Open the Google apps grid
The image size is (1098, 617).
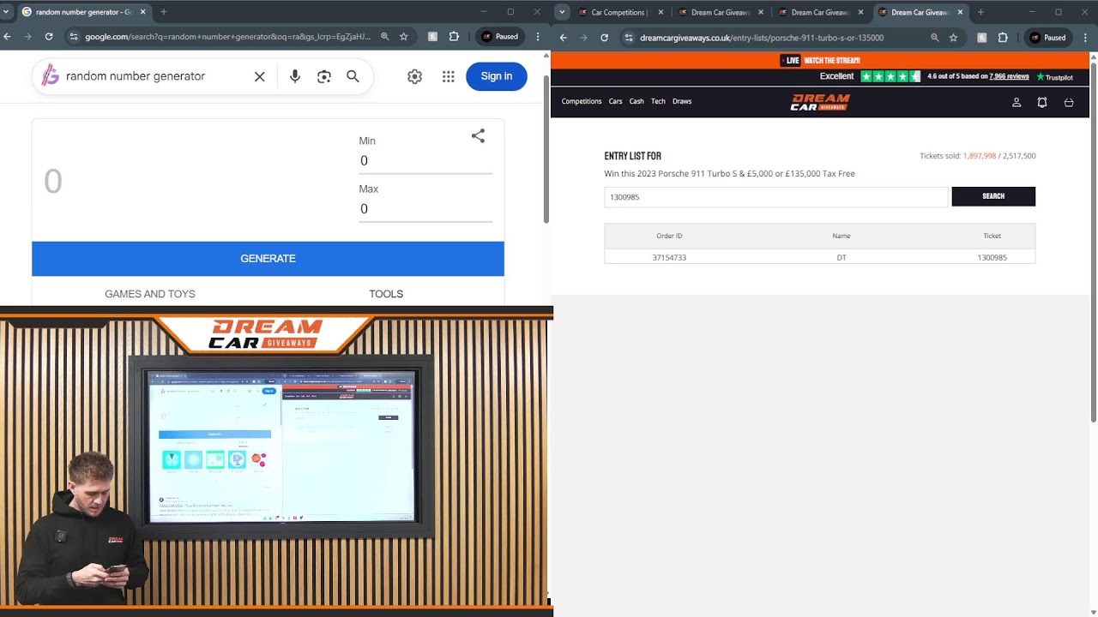pos(448,76)
